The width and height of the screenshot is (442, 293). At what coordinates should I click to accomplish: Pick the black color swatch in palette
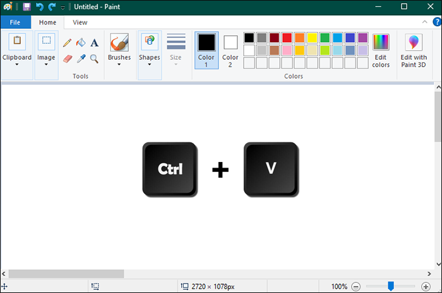click(249, 38)
